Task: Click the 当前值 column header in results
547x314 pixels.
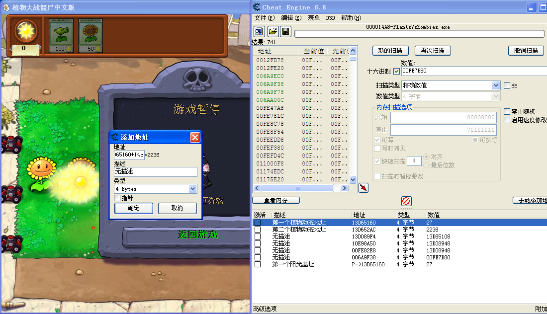Action: [313, 51]
